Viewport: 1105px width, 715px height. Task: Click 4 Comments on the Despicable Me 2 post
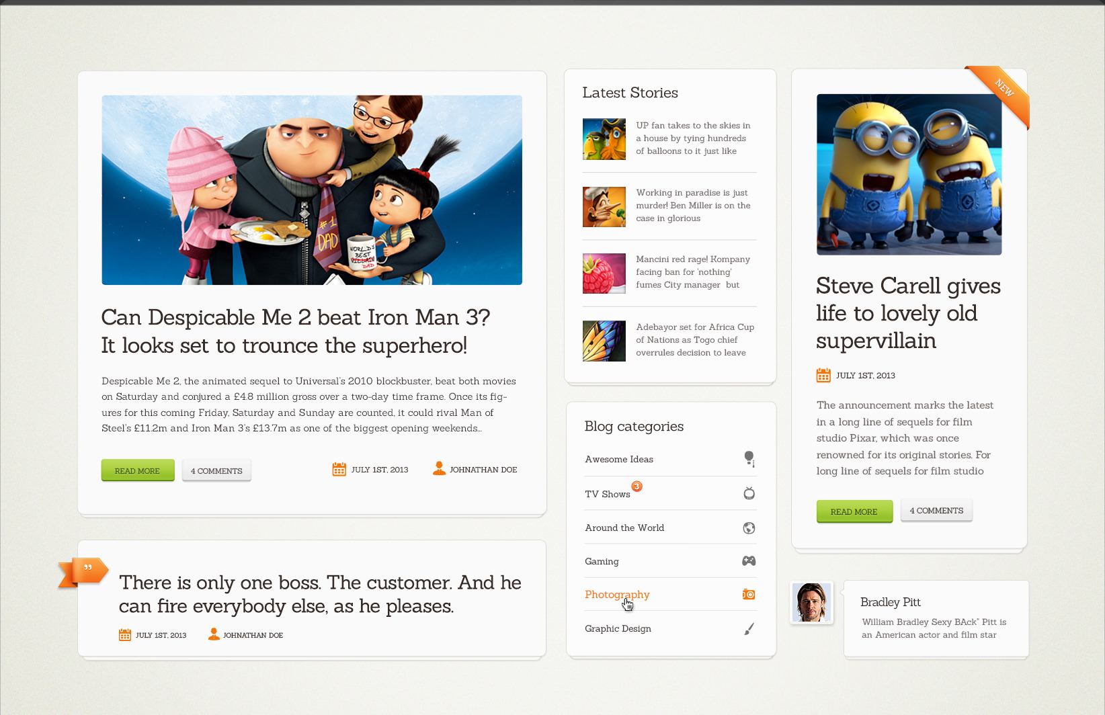tap(216, 470)
